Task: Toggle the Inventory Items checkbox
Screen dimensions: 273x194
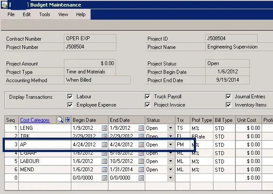Action: [x=228, y=105]
